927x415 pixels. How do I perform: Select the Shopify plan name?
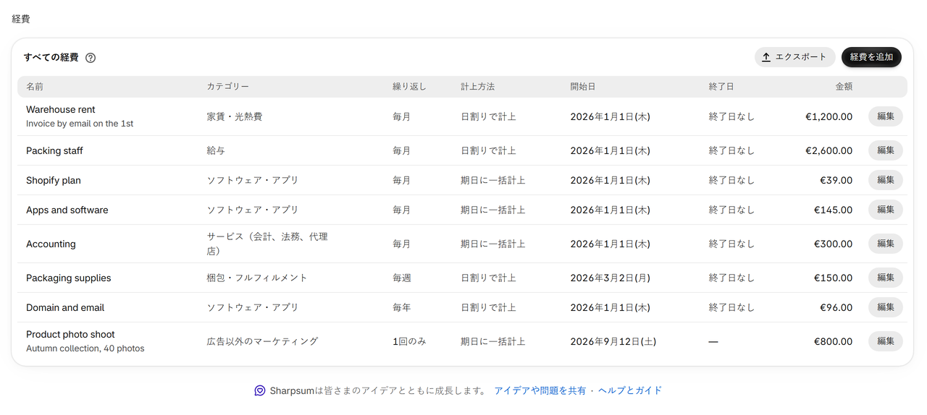tap(54, 181)
